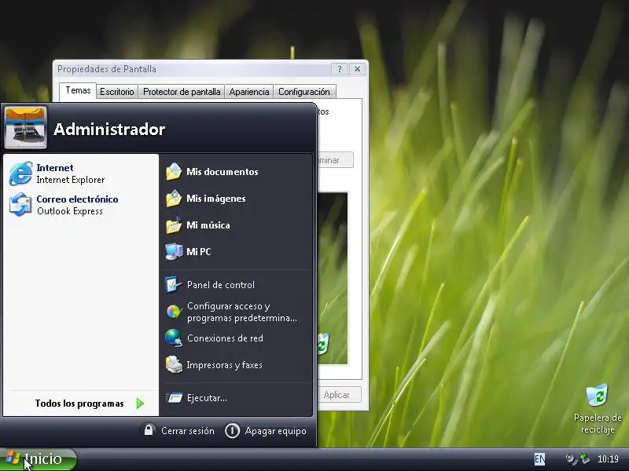Select the Papelera de reciclaje desktop icon
Image resolution: width=629 pixels, height=471 pixels.
pyautogui.click(x=598, y=408)
